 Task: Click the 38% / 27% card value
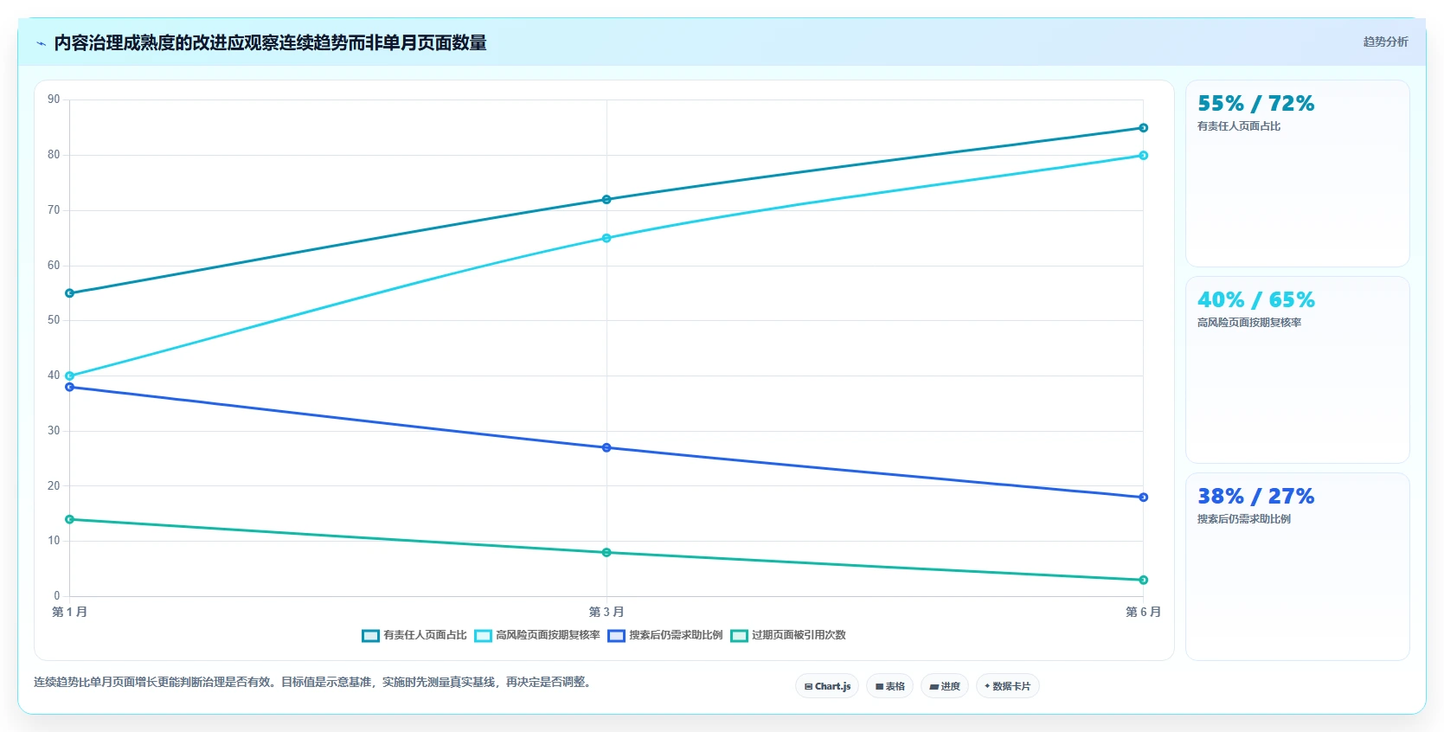[x=1255, y=497]
